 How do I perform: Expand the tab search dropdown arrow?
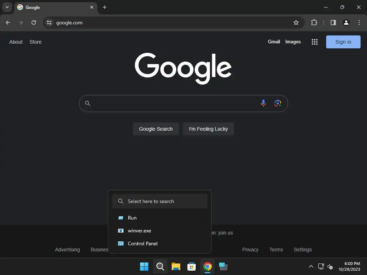click(x=7, y=7)
